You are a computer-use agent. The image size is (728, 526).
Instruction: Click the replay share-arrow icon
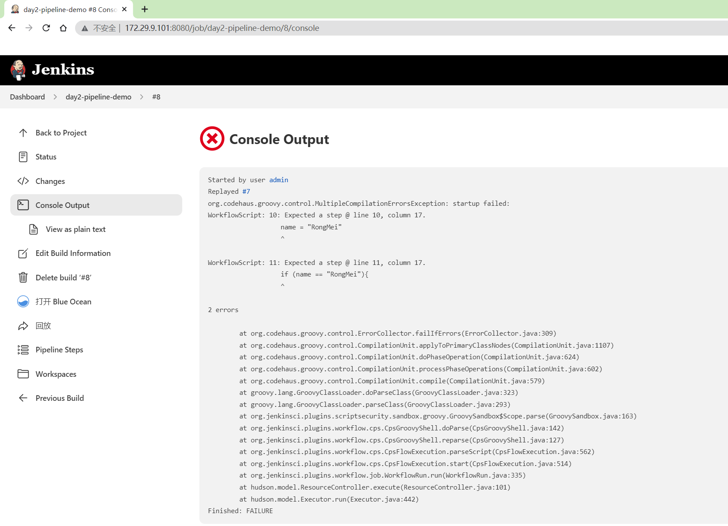pos(23,326)
